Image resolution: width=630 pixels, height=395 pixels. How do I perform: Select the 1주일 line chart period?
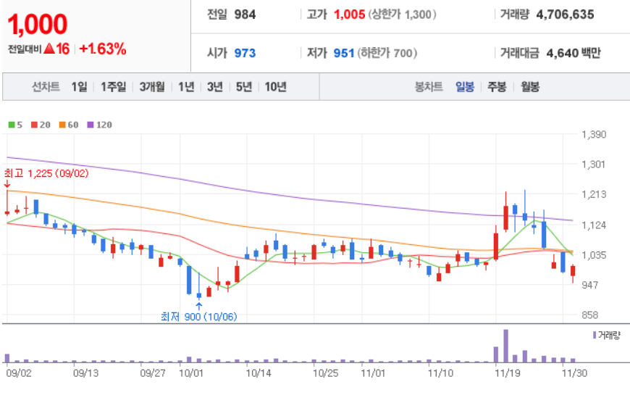113,86
